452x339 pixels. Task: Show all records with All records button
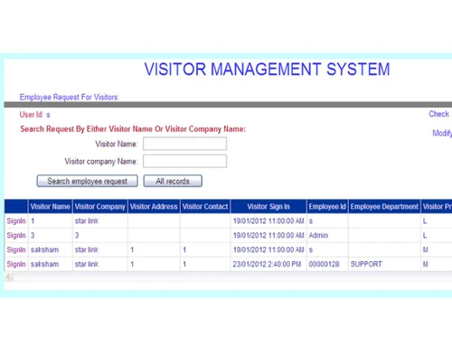click(x=173, y=181)
